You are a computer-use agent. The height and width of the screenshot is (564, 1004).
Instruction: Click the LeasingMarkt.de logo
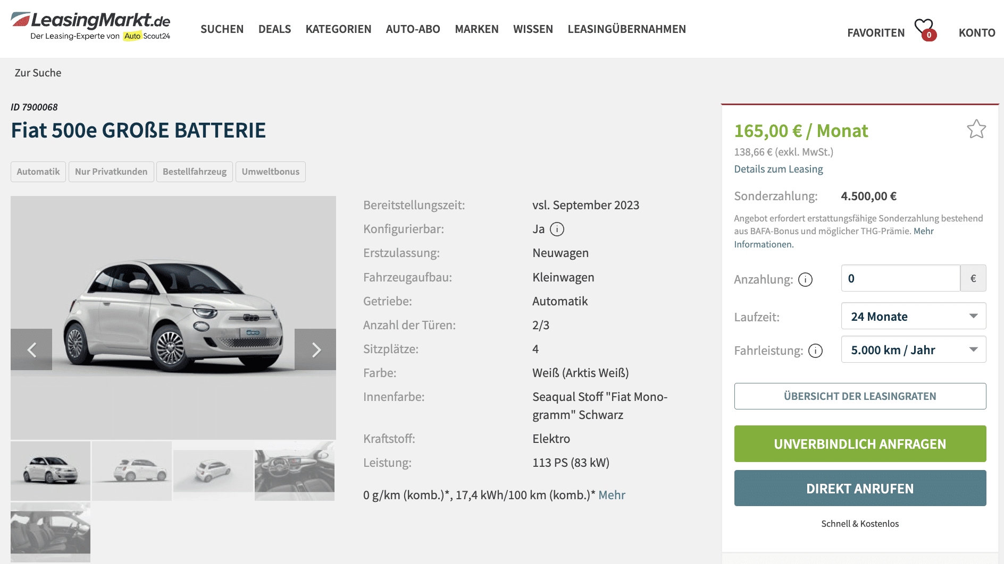pos(90,26)
